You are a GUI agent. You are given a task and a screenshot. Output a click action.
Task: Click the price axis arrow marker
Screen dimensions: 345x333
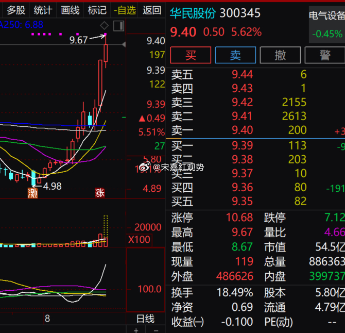pos(124,44)
